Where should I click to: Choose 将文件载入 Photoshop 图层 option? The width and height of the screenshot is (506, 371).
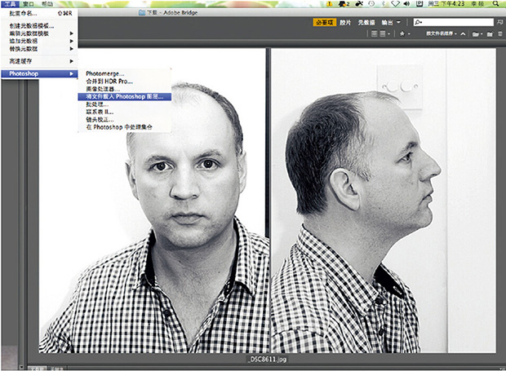(125, 96)
